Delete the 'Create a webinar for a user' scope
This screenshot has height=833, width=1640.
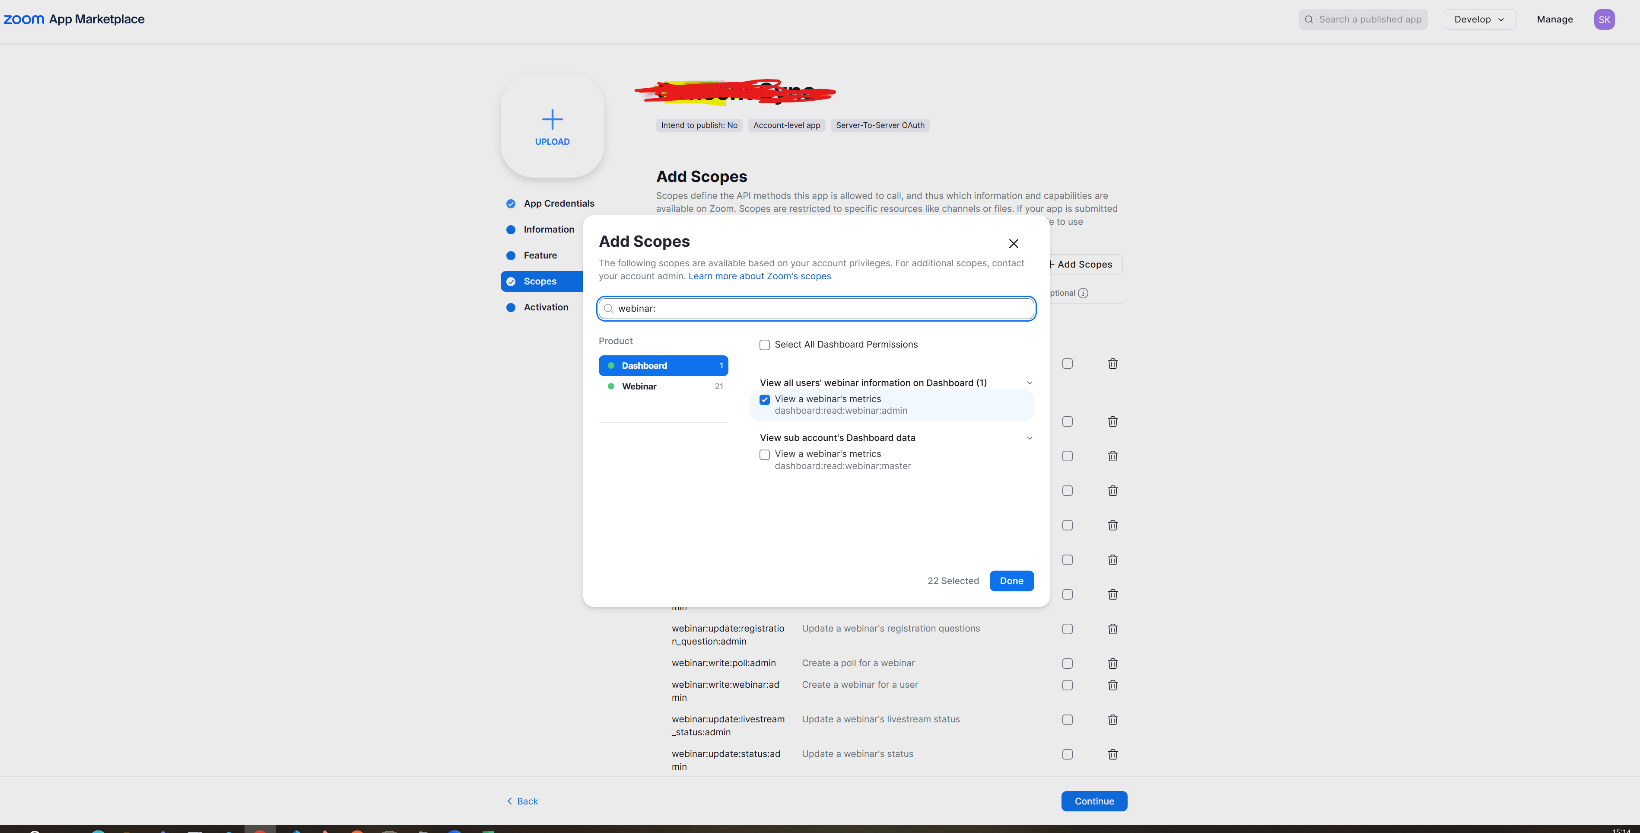tap(1112, 685)
